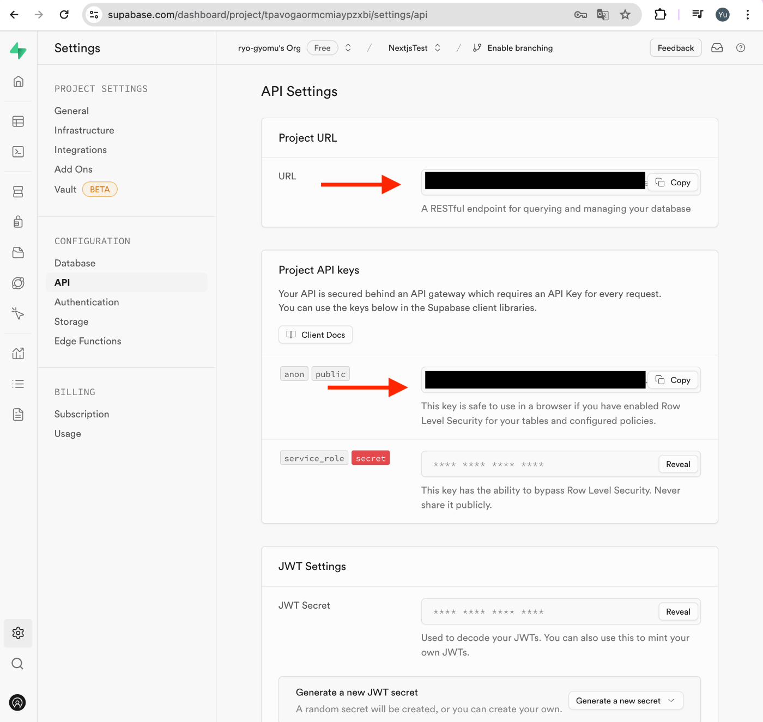
Task: Open Storage configuration
Action: coord(71,321)
